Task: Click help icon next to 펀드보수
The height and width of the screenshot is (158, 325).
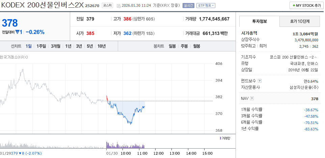Action: tap(259, 81)
